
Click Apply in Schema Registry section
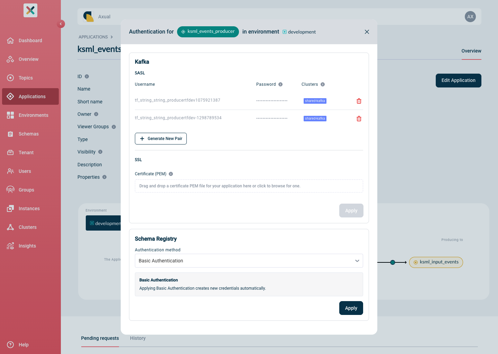pyautogui.click(x=351, y=308)
